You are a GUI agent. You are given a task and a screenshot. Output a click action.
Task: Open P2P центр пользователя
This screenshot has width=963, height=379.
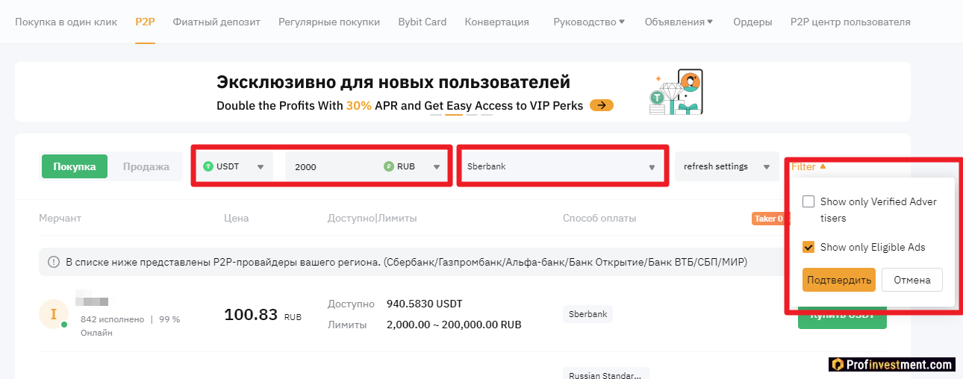(850, 22)
